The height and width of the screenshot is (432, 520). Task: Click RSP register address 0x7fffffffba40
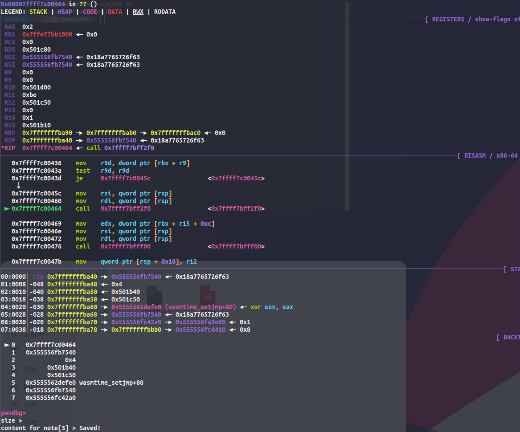click(47, 141)
